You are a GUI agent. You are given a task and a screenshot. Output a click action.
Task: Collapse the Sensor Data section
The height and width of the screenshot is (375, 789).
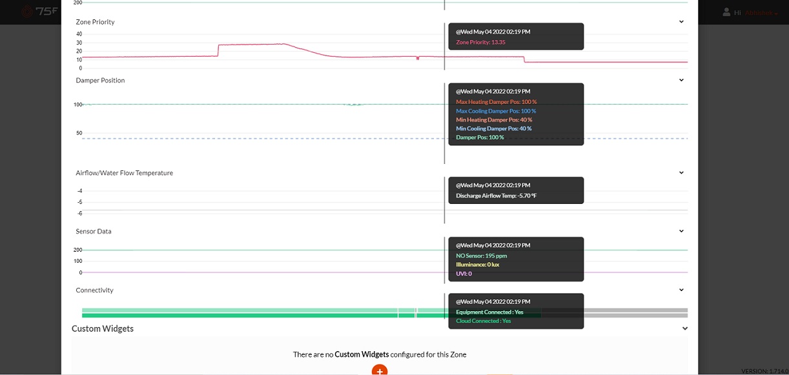(681, 231)
